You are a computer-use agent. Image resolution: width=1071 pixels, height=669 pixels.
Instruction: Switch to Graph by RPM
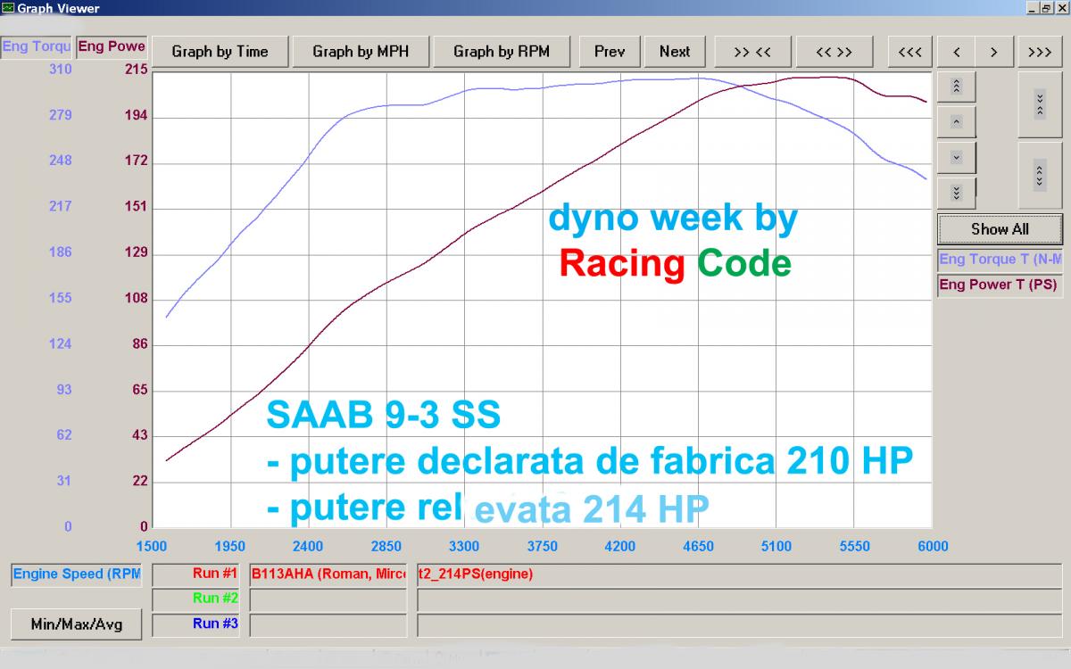(x=502, y=52)
